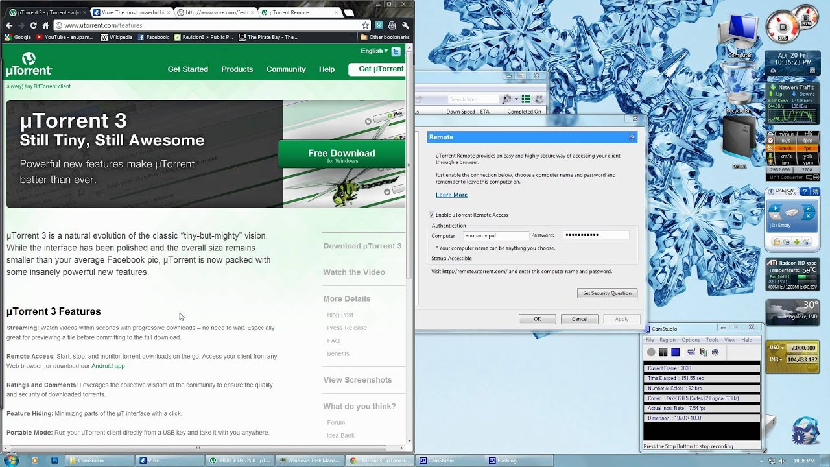830x467 pixels.
Task: Open the CamStudio Region menu
Action: coord(667,340)
